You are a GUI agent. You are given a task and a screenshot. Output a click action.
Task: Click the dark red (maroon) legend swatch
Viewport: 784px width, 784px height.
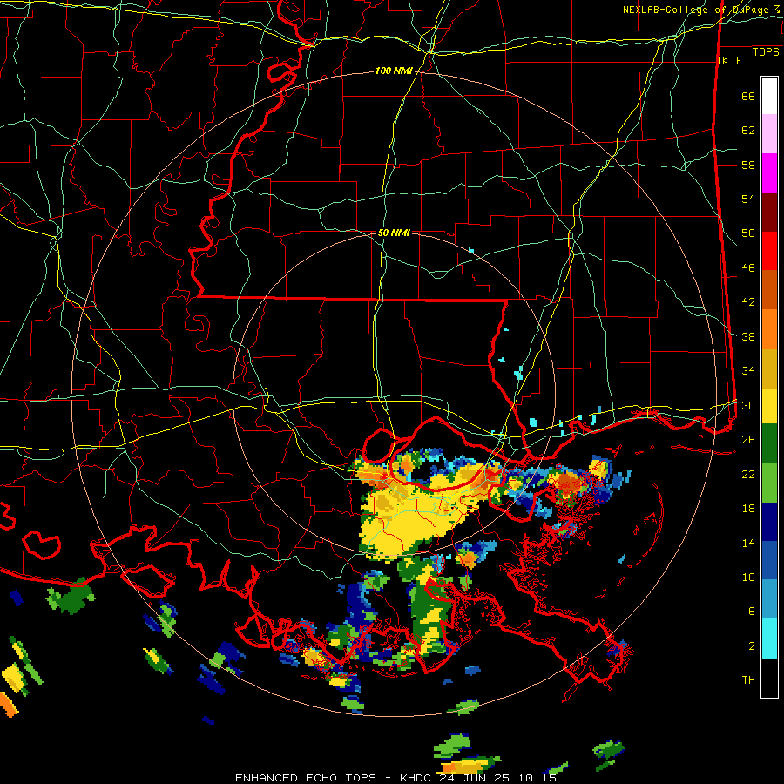tap(769, 213)
